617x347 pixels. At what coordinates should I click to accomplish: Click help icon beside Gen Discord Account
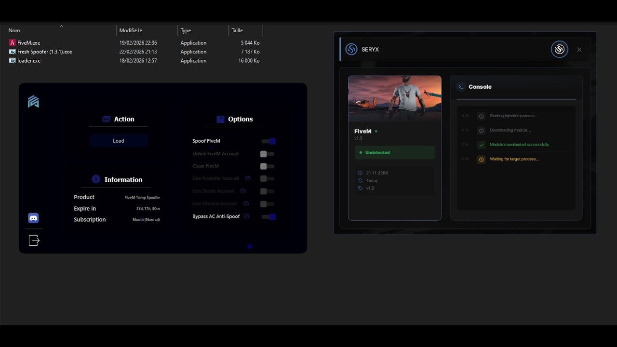246,204
